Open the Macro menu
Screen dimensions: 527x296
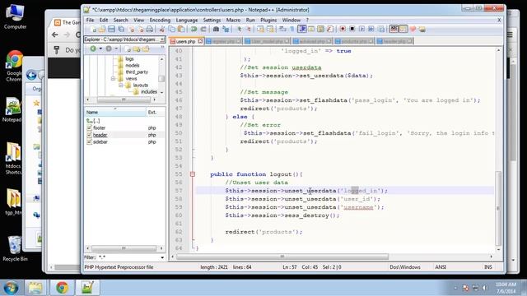233,20
